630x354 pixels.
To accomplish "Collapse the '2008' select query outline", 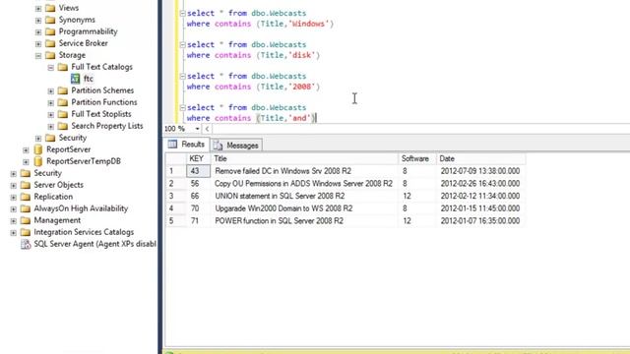I will pyautogui.click(x=182, y=77).
